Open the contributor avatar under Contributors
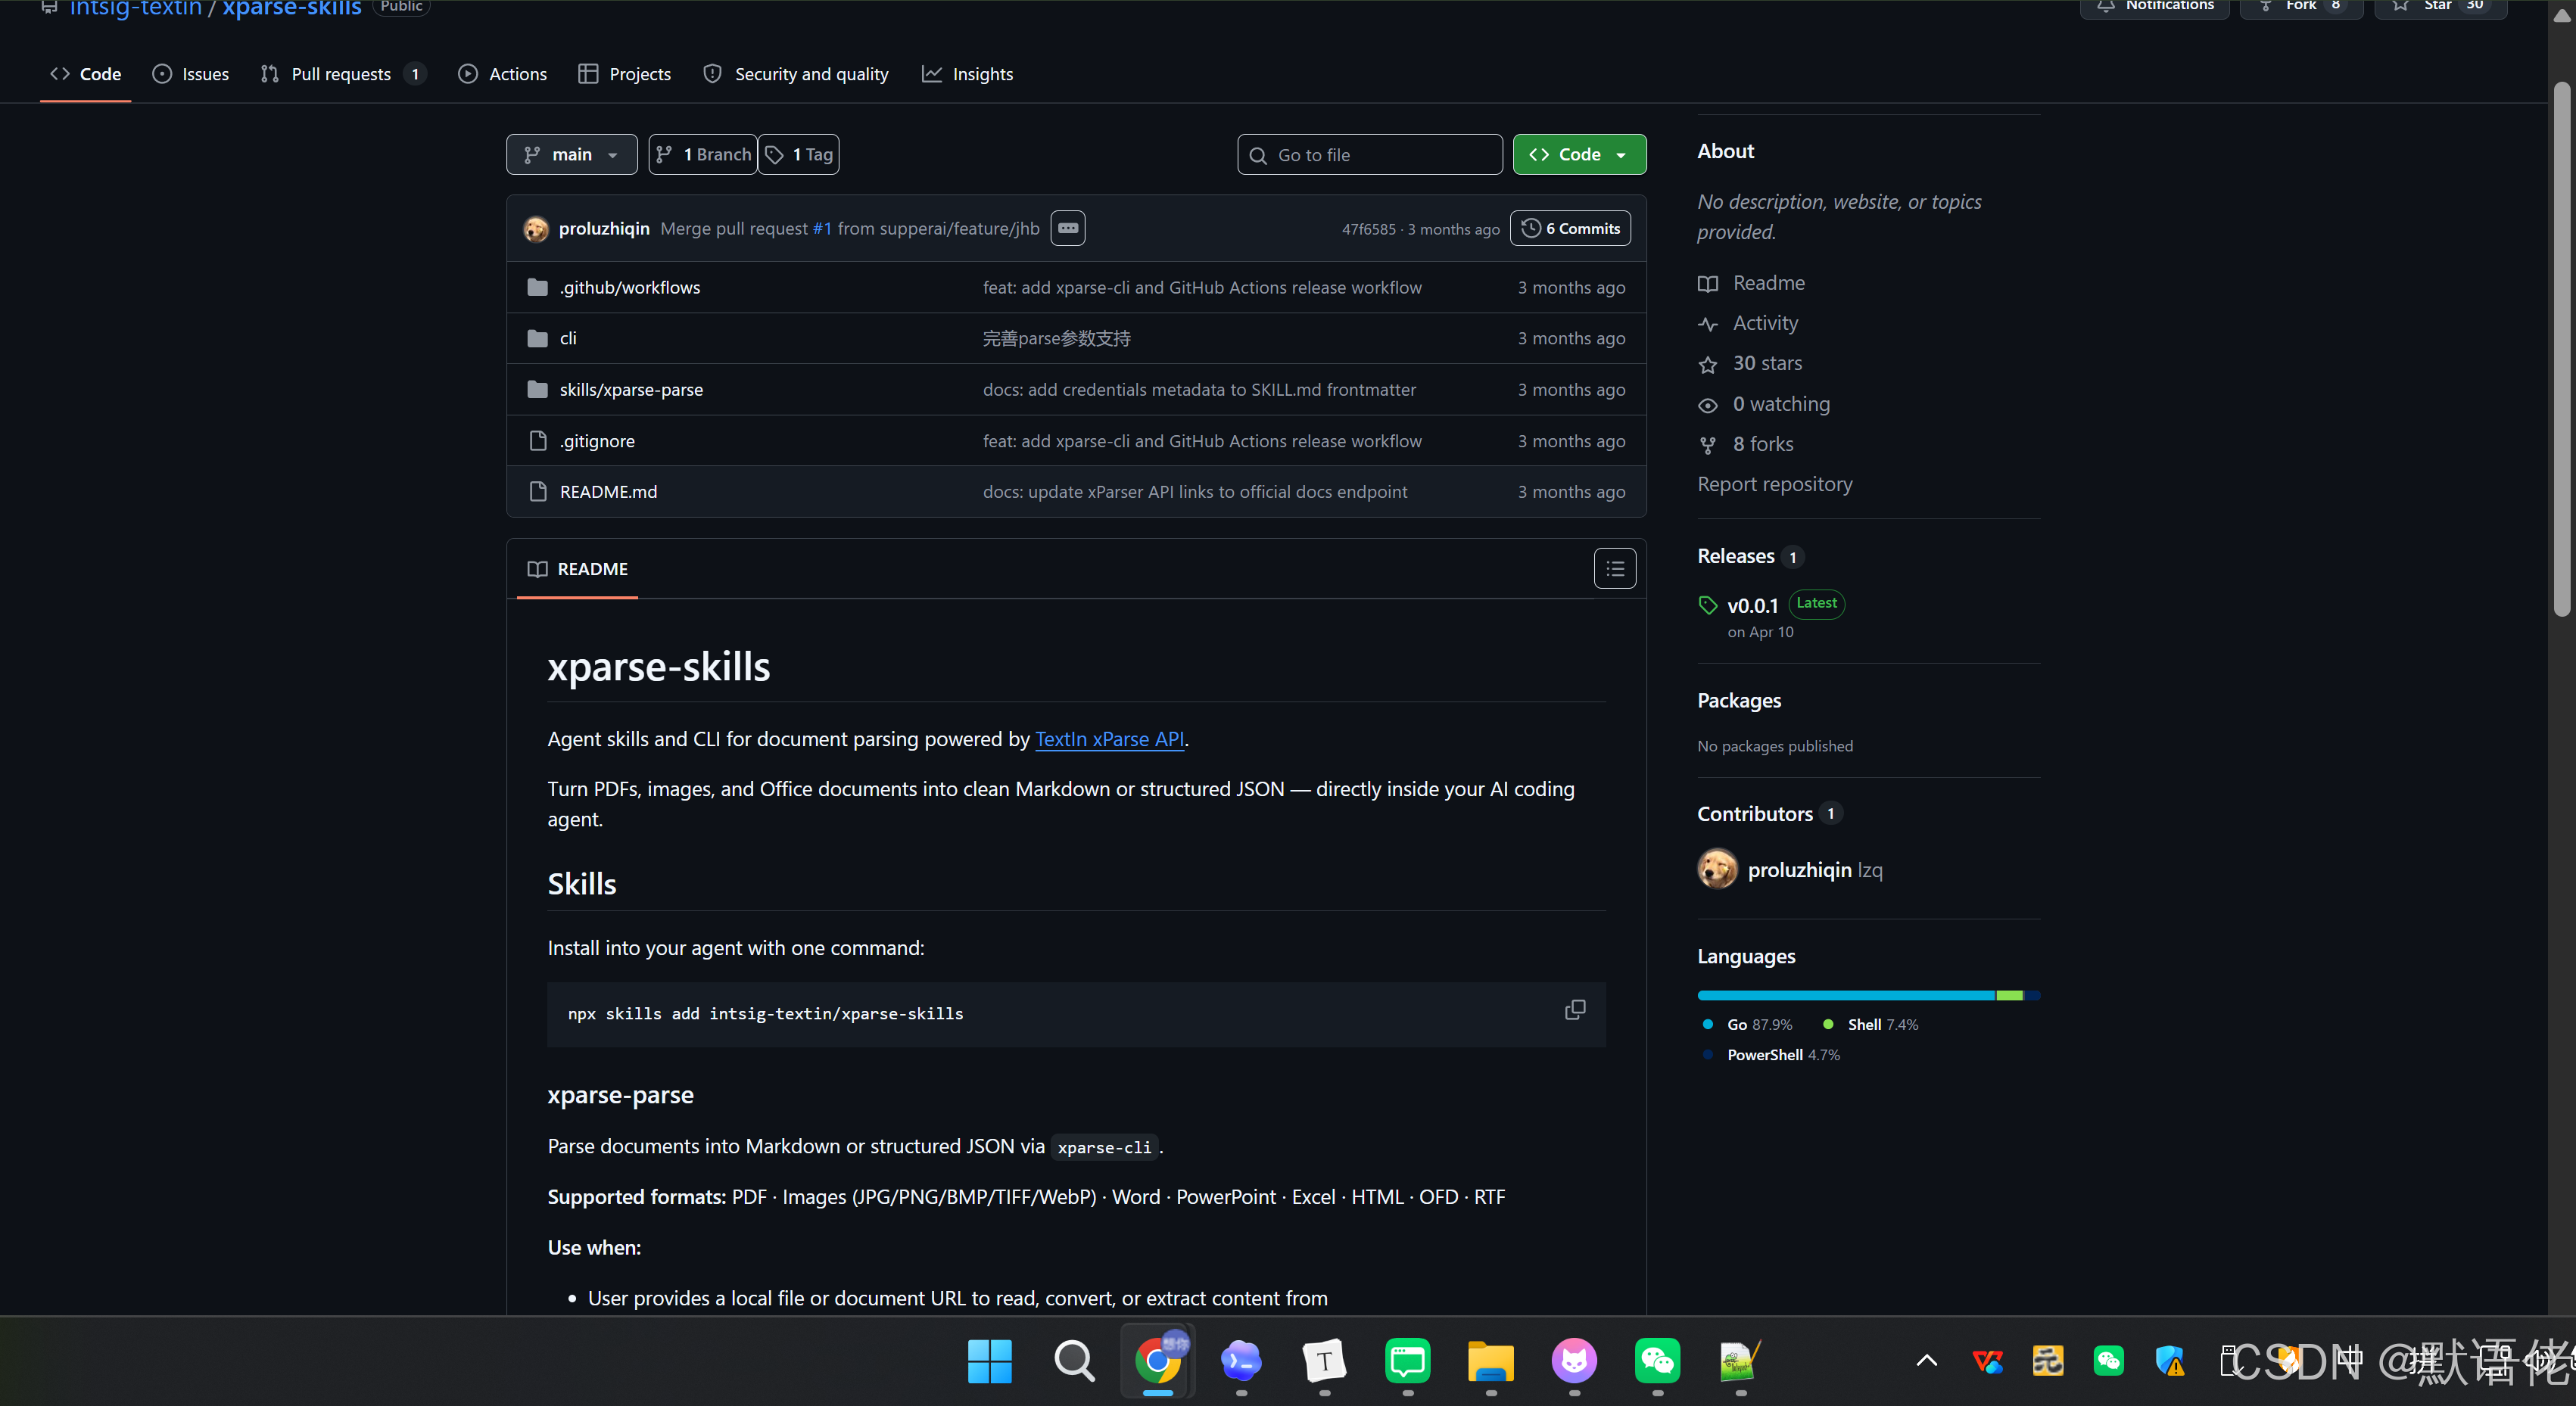This screenshot has width=2576, height=1406. point(1717,869)
